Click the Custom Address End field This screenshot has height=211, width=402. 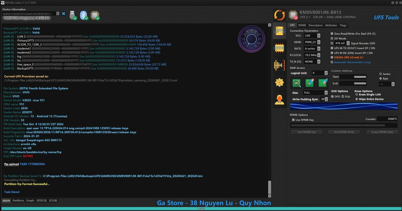point(353,83)
